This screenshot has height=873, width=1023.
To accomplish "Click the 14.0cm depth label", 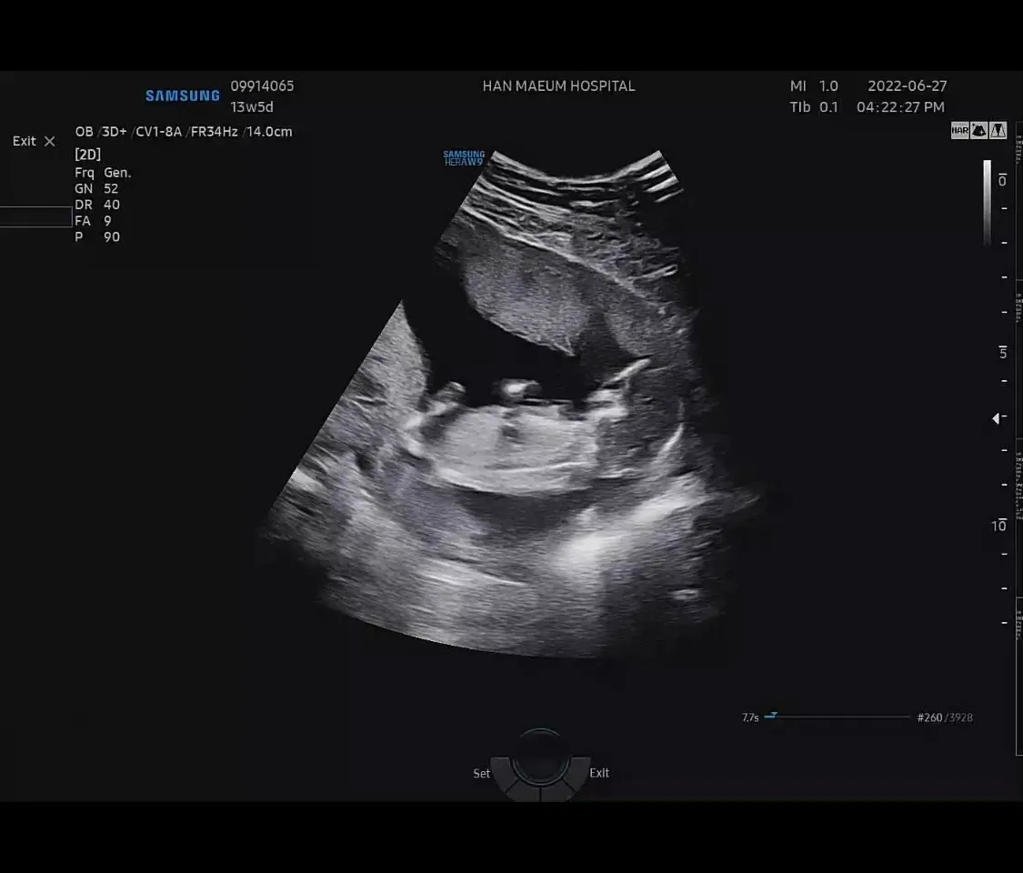I will pos(269,132).
